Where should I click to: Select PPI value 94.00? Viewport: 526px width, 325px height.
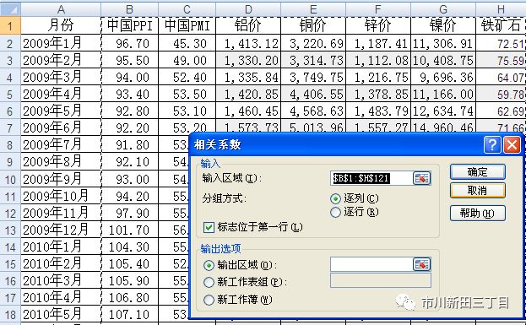point(129,77)
